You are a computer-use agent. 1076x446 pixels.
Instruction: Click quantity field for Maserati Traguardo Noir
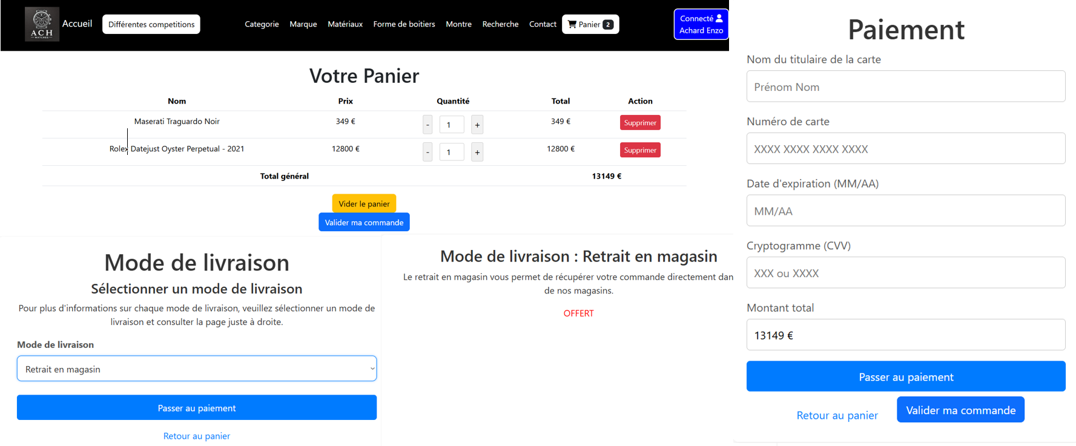pyautogui.click(x=452, y=125)
